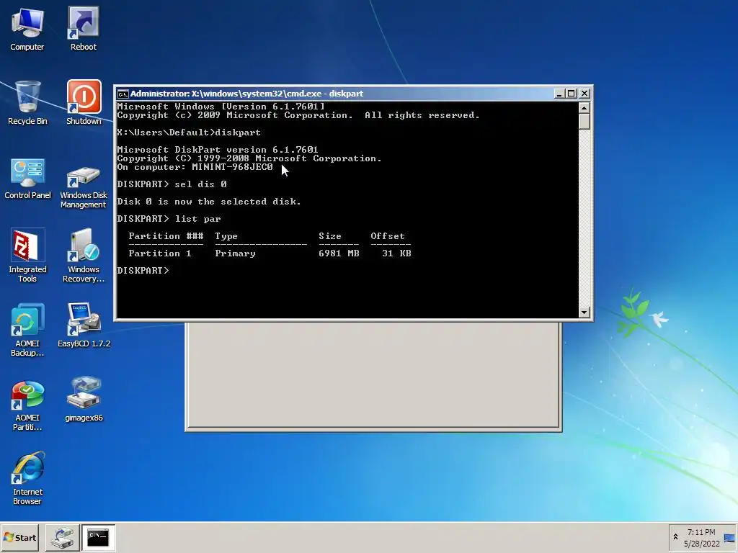Click the console scrollbar thumb

tap(584, 121)
